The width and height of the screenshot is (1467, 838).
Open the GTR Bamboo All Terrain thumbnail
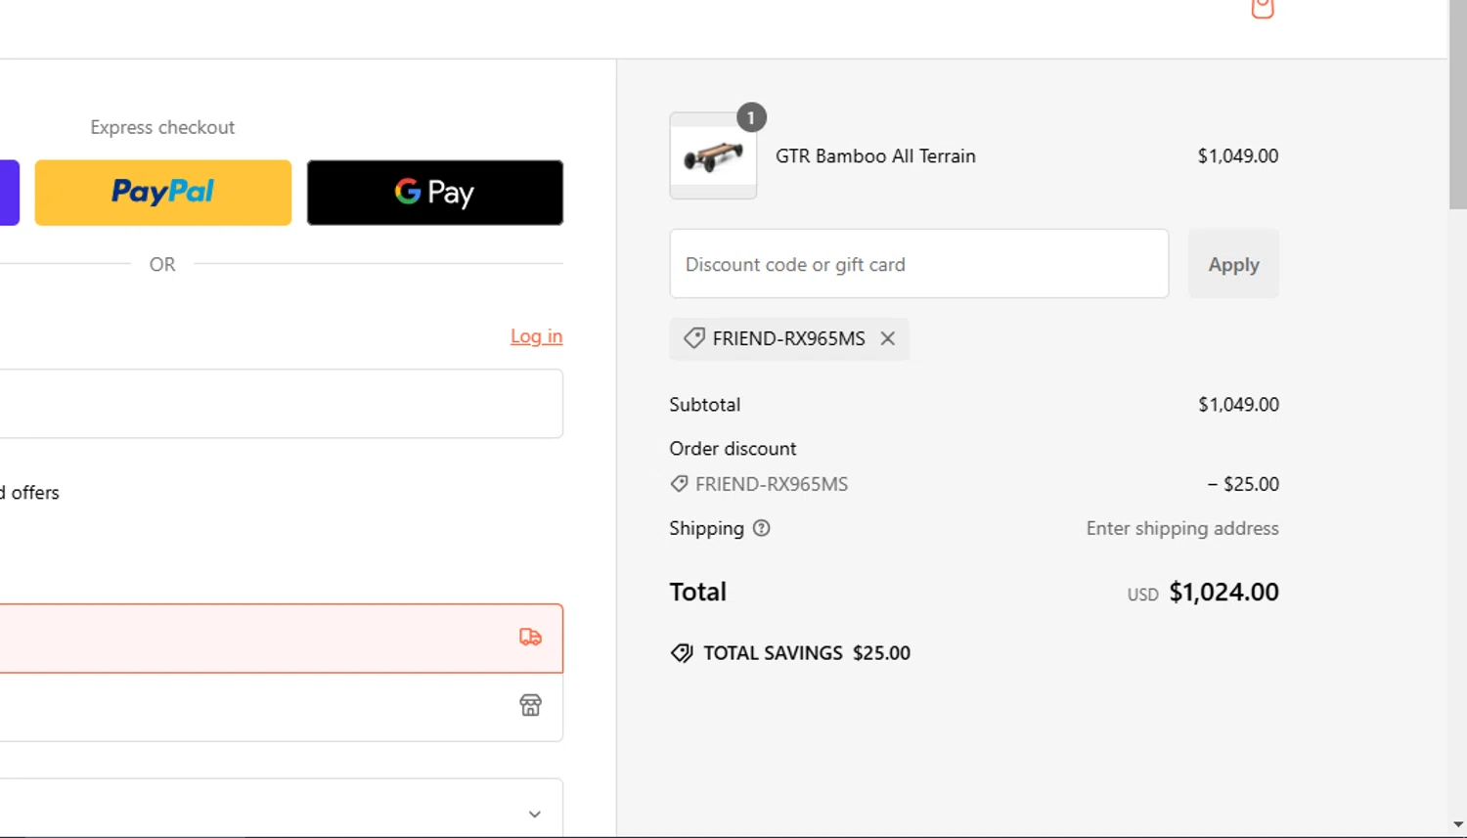pos(713,155)
